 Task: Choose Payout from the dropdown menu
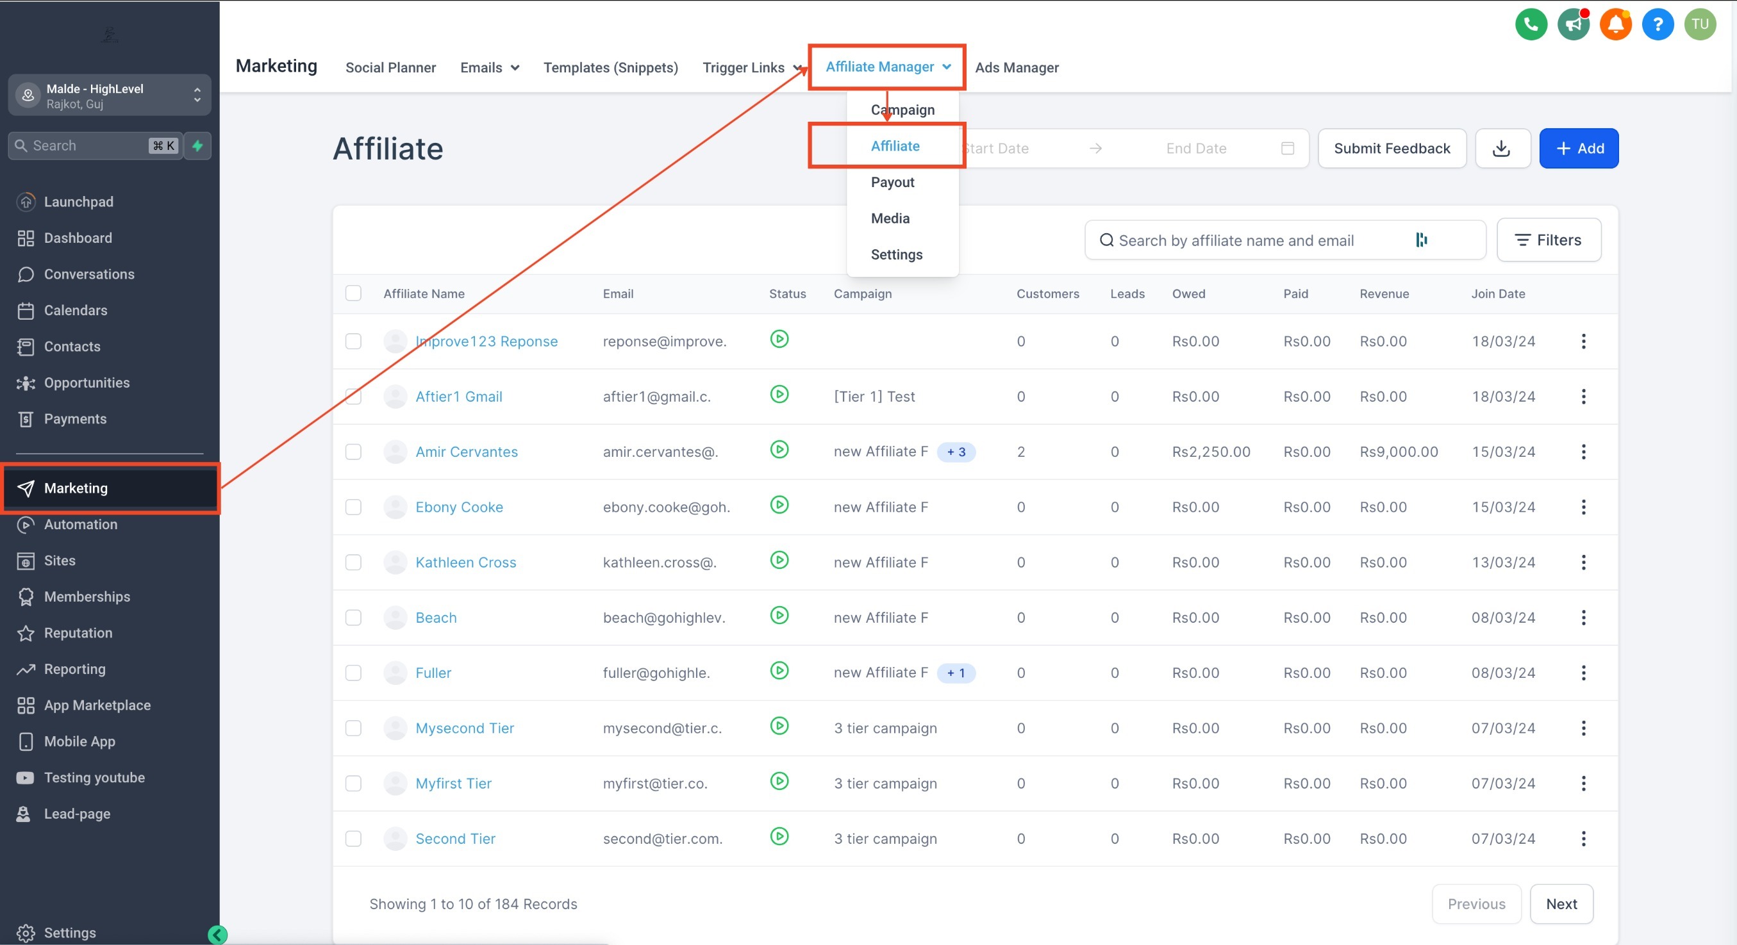892,182
